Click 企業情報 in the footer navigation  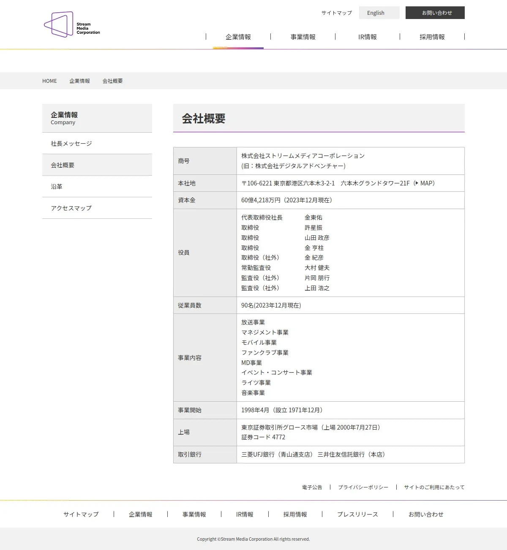pos(141,514)
